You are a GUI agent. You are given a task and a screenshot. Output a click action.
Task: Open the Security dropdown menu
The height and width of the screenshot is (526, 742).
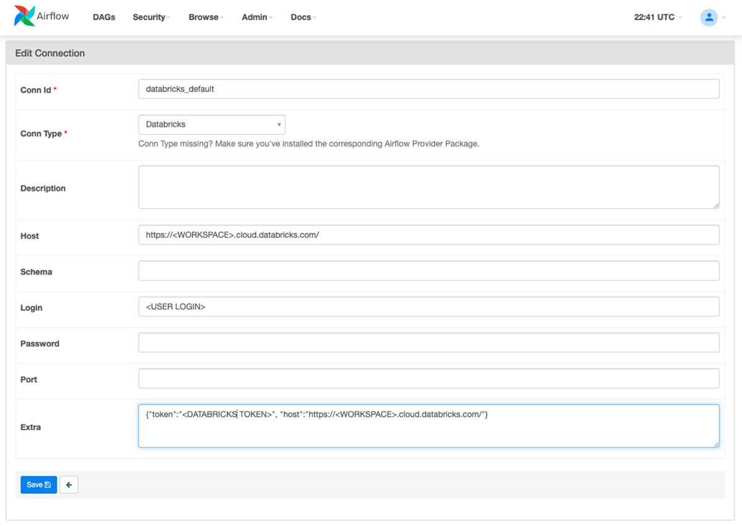[150, 17]
